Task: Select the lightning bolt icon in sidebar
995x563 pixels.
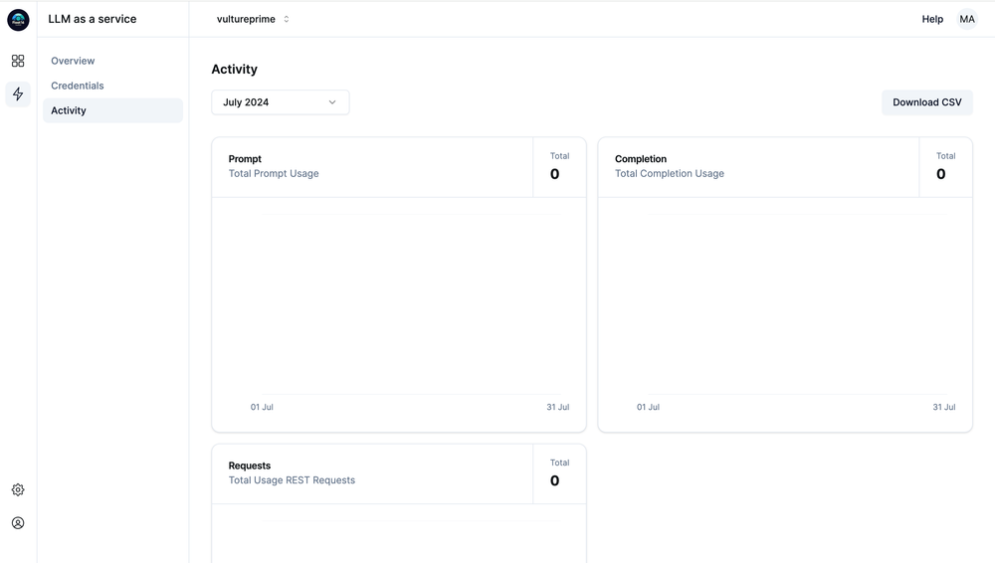Action: tap(18, 94)
